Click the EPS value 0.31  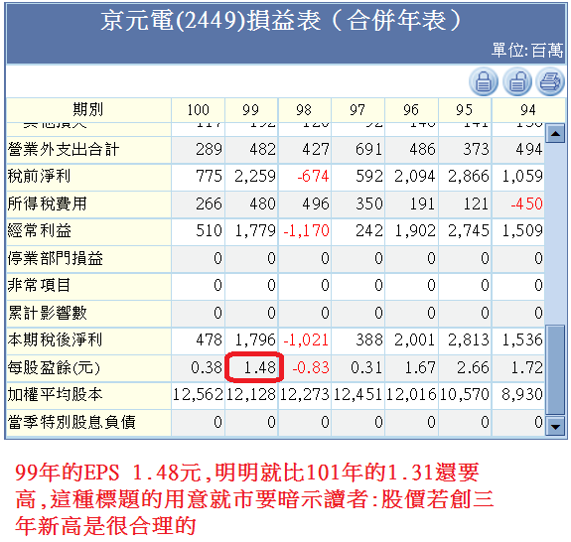[366, 367]
